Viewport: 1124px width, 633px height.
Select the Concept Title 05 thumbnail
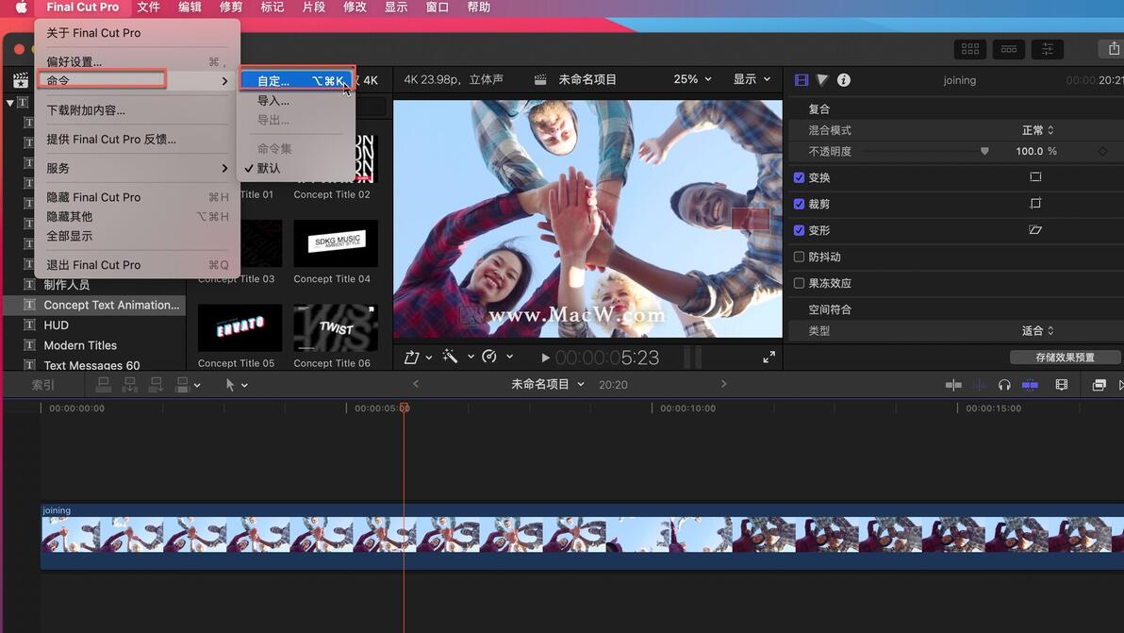[x=240, y=327]
